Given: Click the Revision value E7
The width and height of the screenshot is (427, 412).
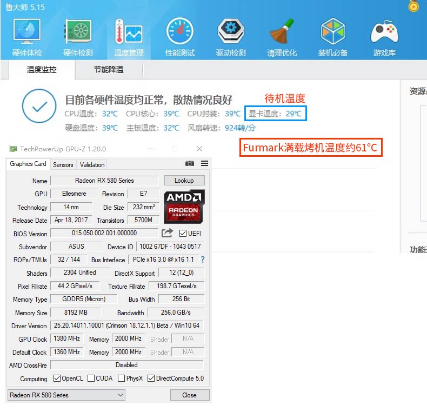Looking at the screenshot, I should coord(144,194).
